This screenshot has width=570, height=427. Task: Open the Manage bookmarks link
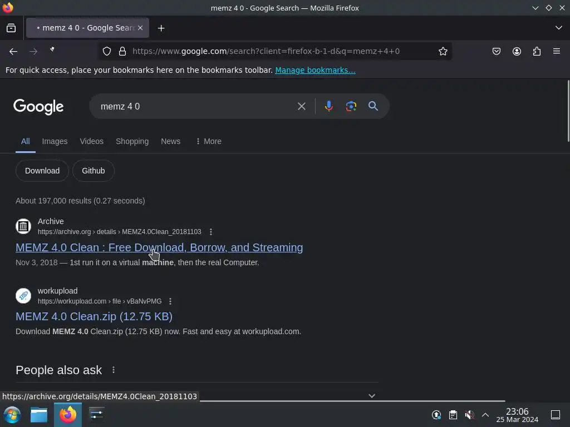(315, 70)
